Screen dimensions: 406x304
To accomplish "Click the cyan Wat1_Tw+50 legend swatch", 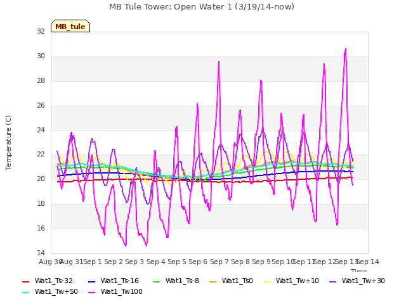I will [26, 293].
